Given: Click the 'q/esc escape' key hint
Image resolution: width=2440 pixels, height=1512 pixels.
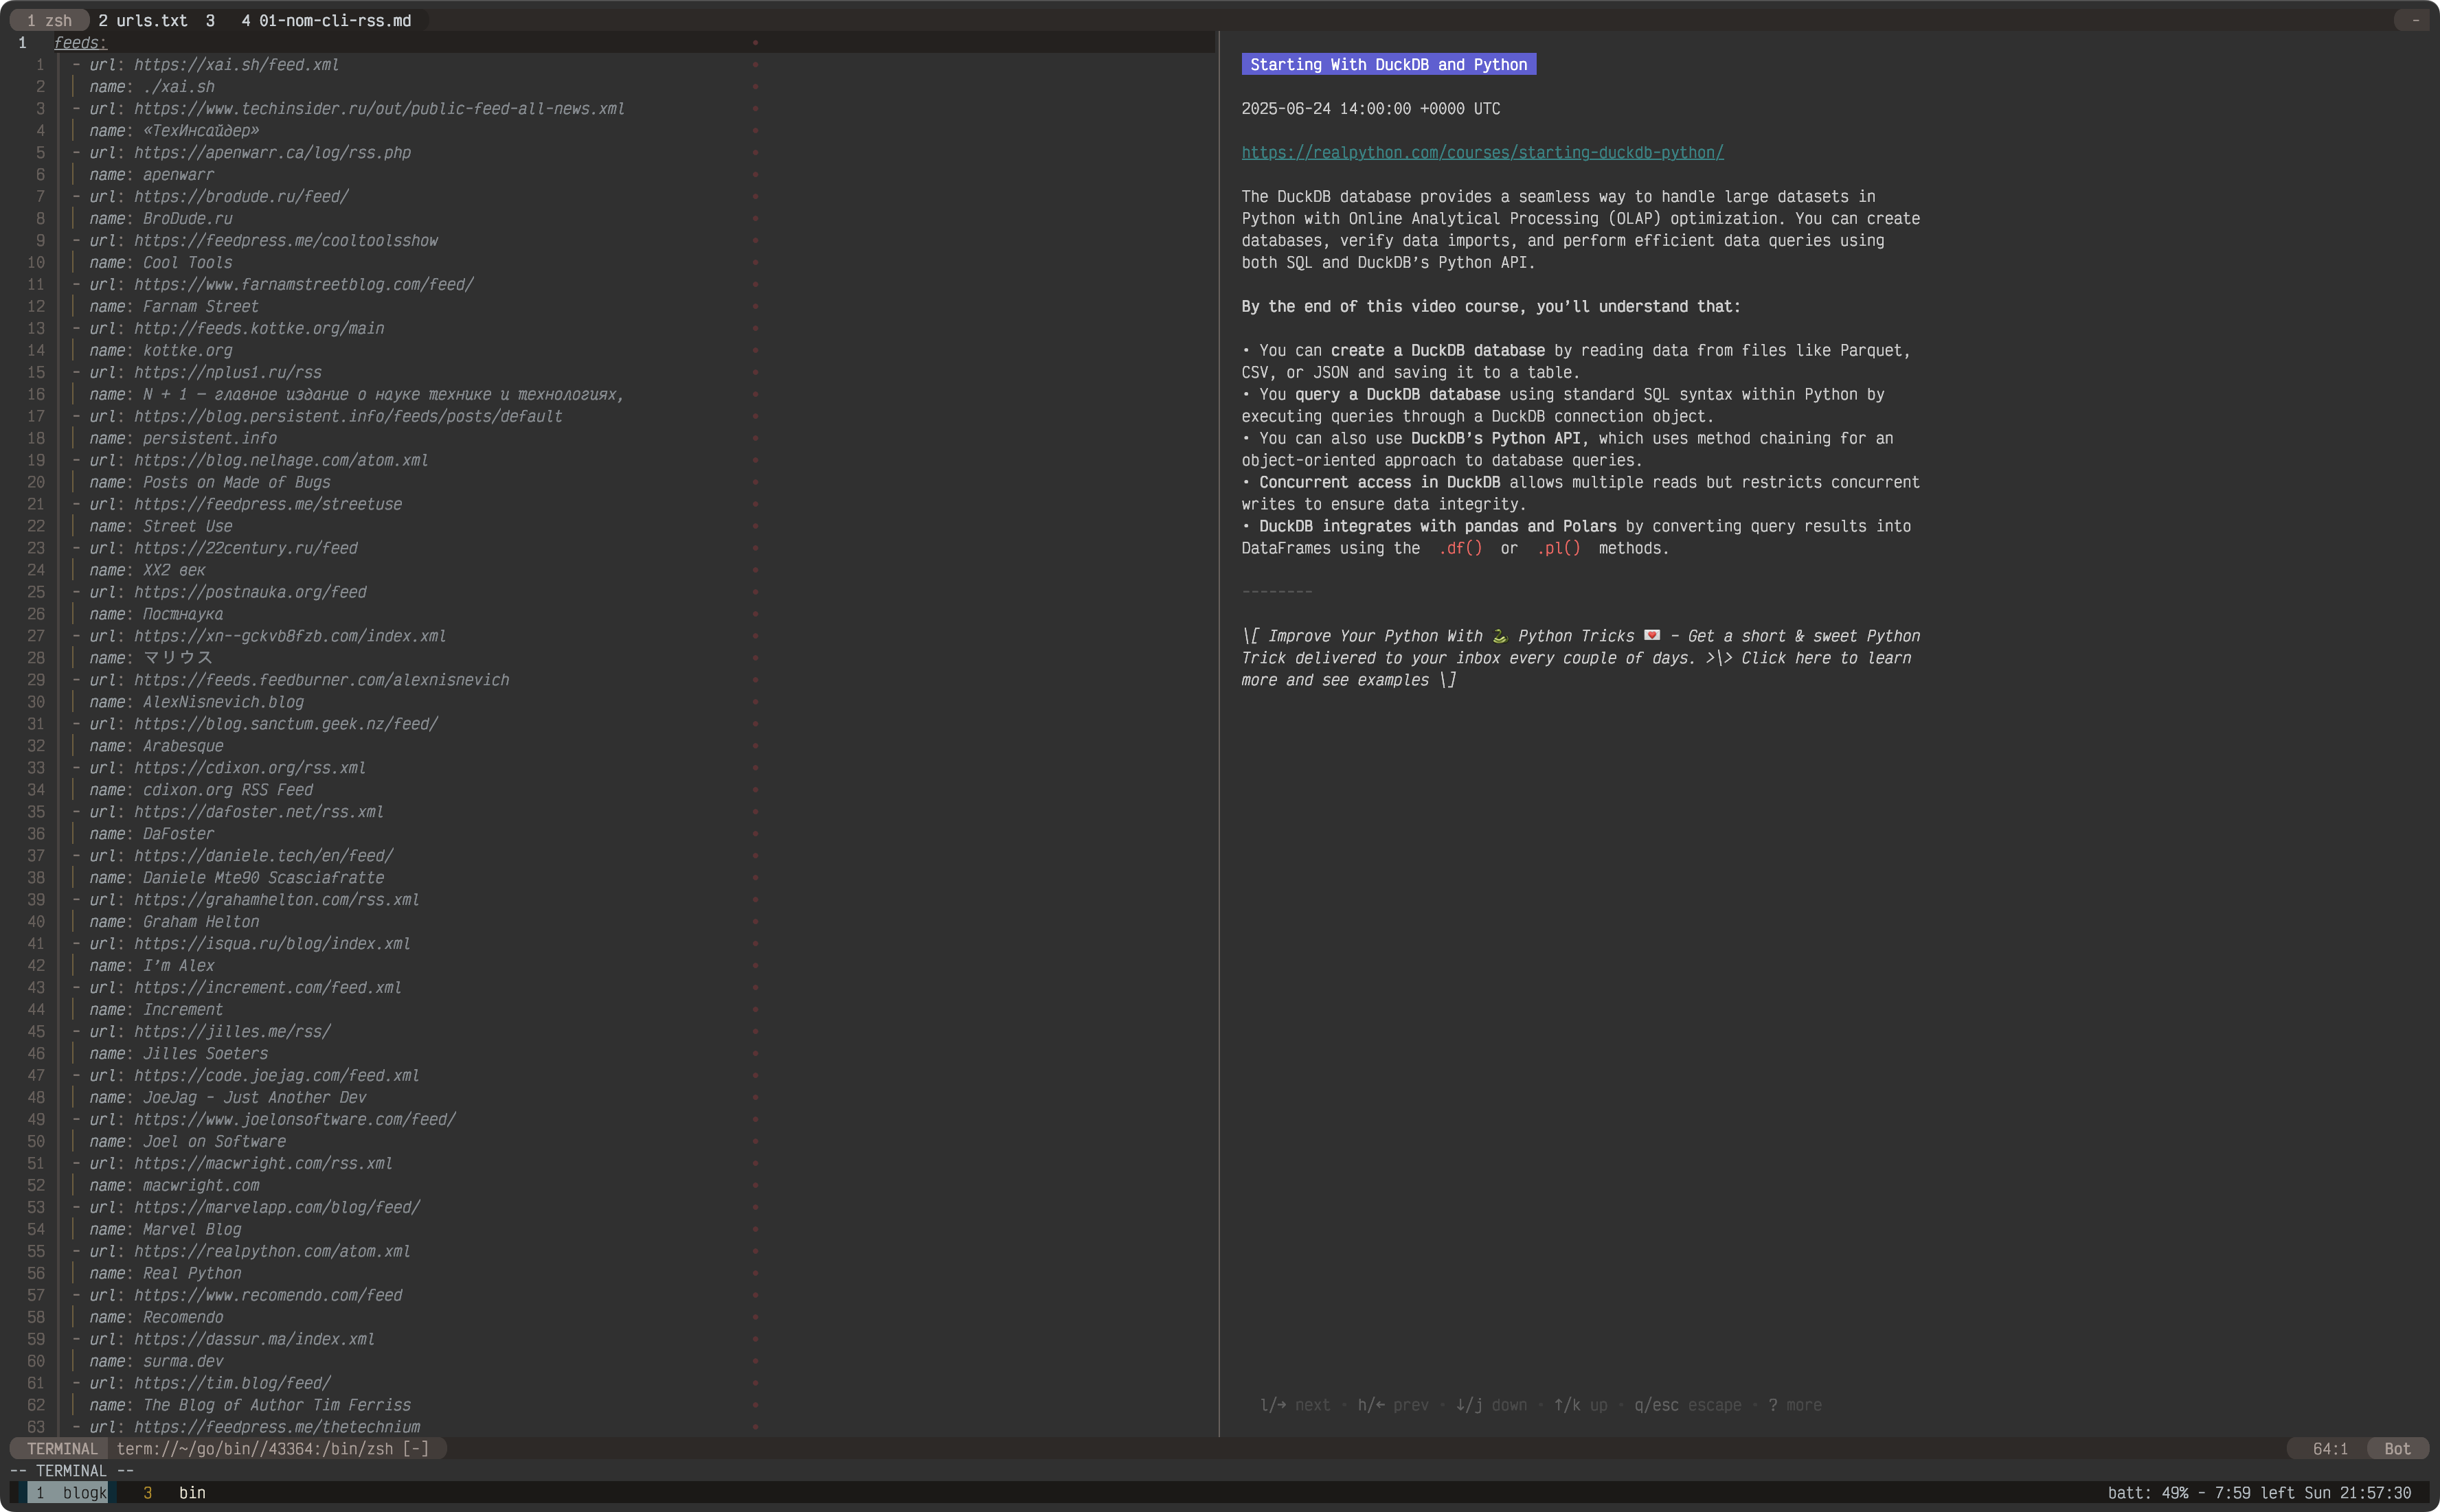Looking at the screenshot, I should (1688, 1404).
